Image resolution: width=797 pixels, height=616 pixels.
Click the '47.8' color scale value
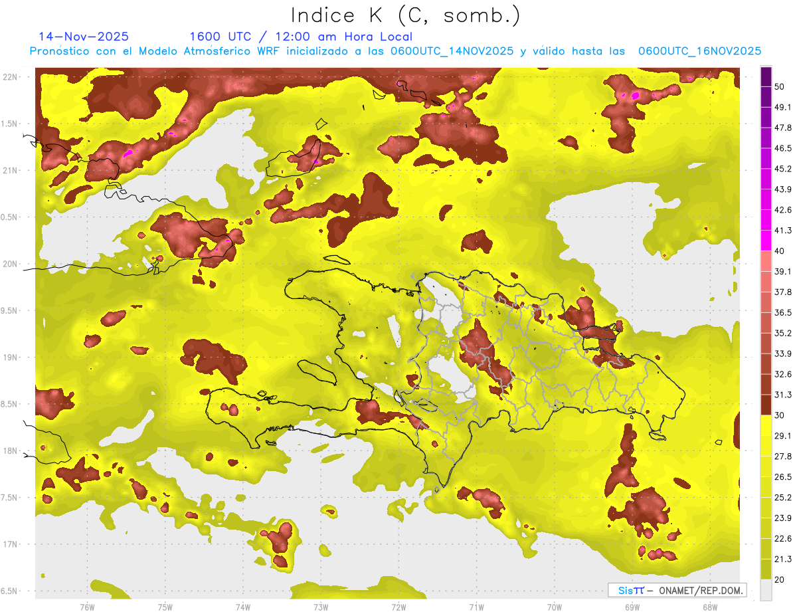(x=782, y=128)
